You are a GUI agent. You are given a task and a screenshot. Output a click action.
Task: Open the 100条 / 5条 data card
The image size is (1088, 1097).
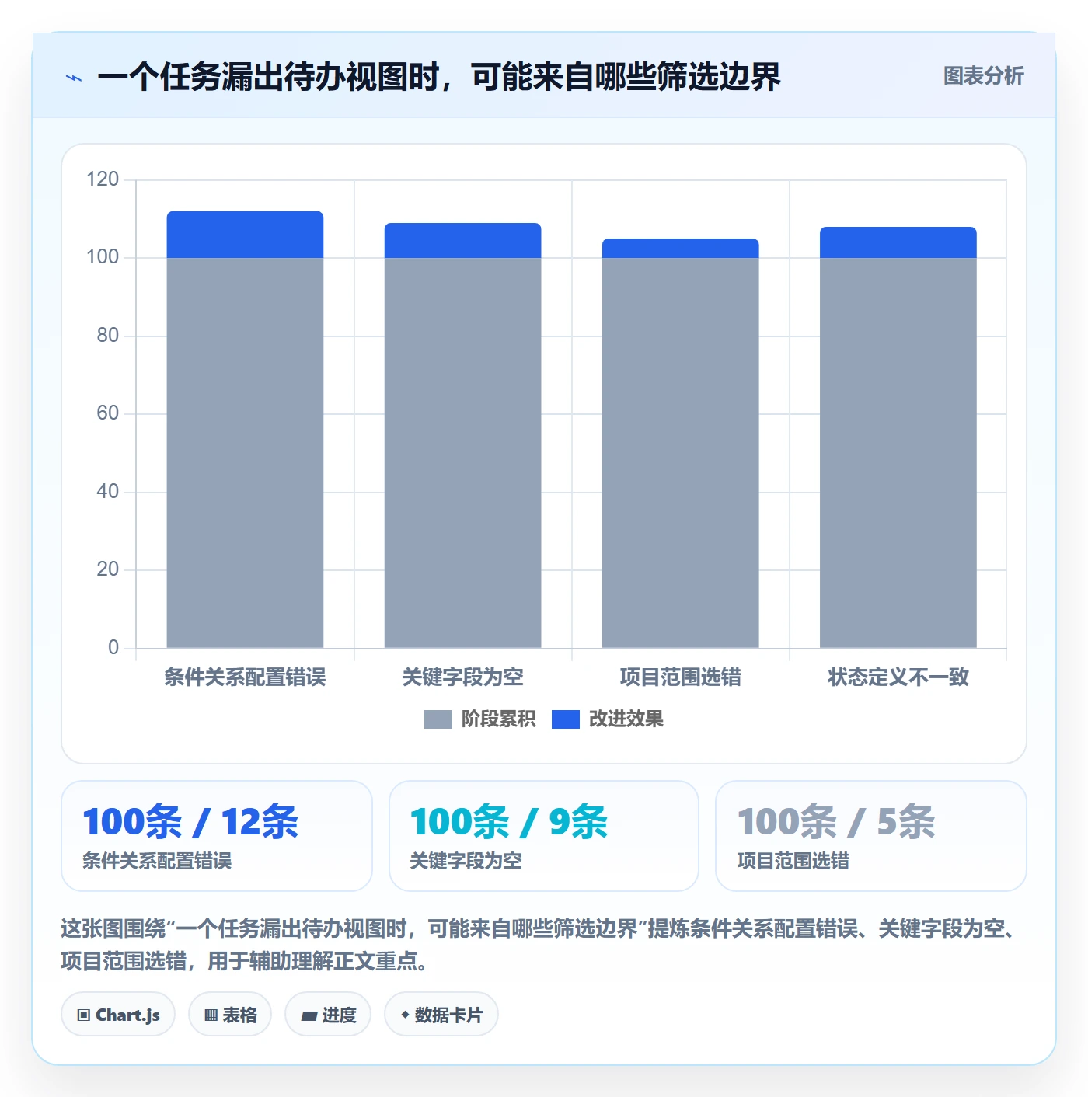871,836
